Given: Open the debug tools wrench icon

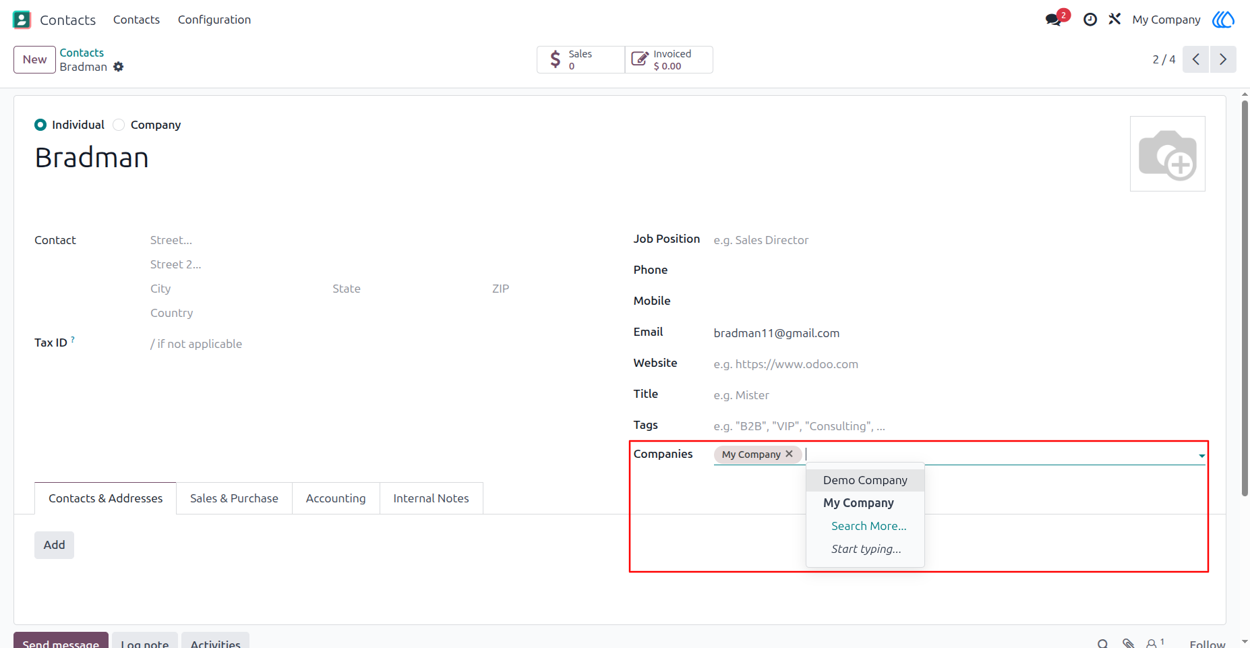Looking at the screenshot, I should (1114, 19).
